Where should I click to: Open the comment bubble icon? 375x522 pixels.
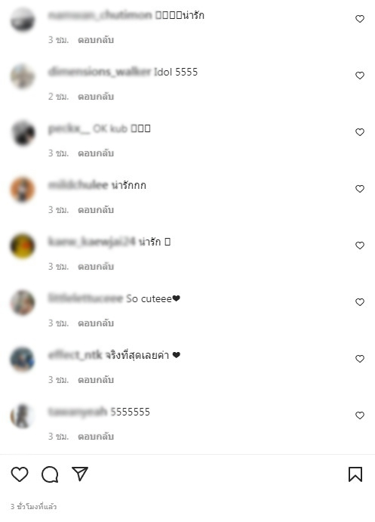tap(50, 474)
